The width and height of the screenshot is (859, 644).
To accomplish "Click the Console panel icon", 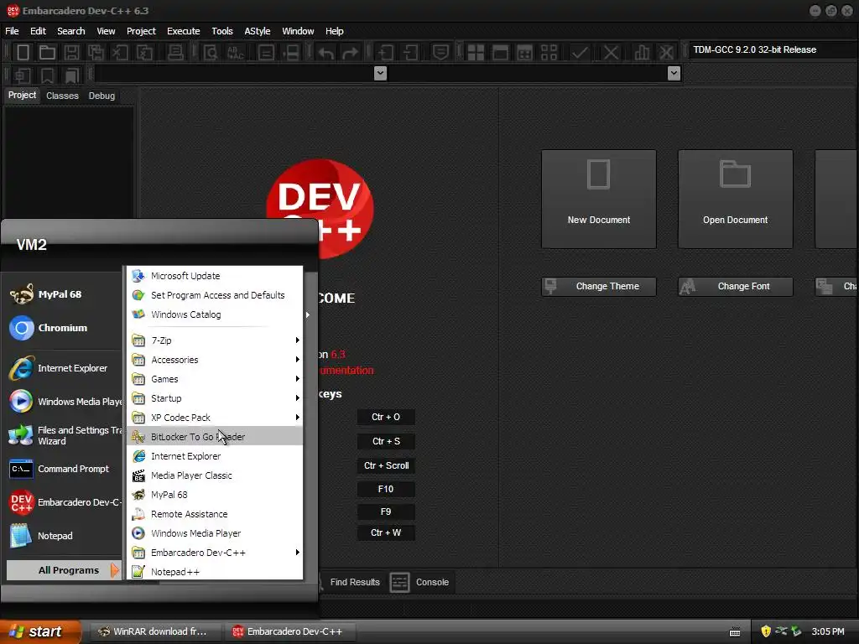I will [399, 582].
